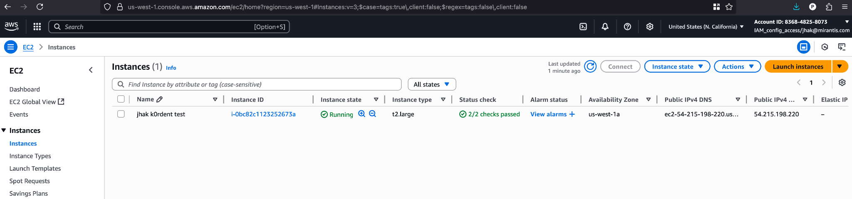This screenshot has height=199, width=852.
Task: Click the refresh instances icon
Action: point(590,66)
